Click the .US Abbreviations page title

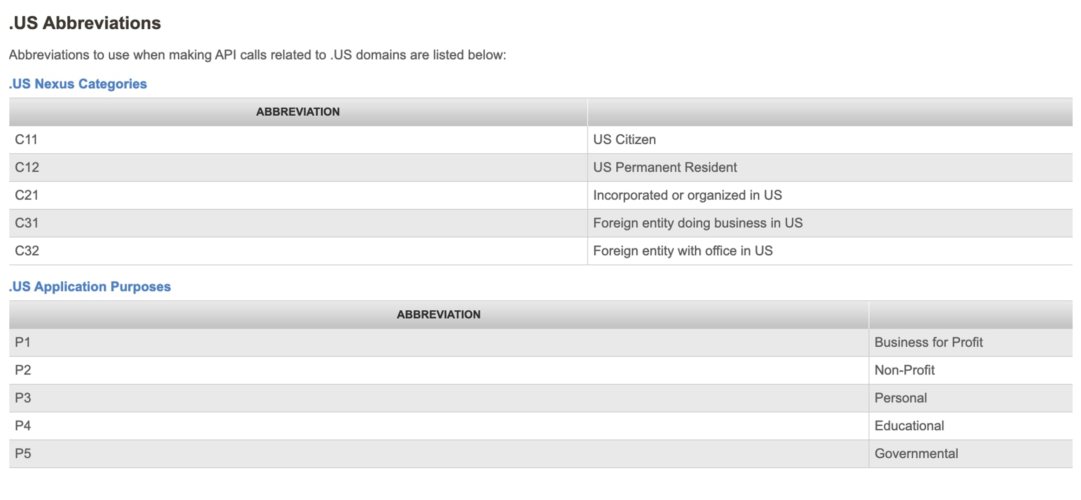tap(85, 23)
